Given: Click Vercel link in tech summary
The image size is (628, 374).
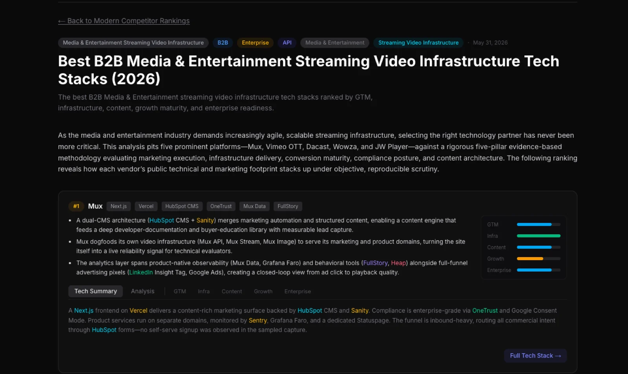Looking at the screenshot, I should pos(139,310).
